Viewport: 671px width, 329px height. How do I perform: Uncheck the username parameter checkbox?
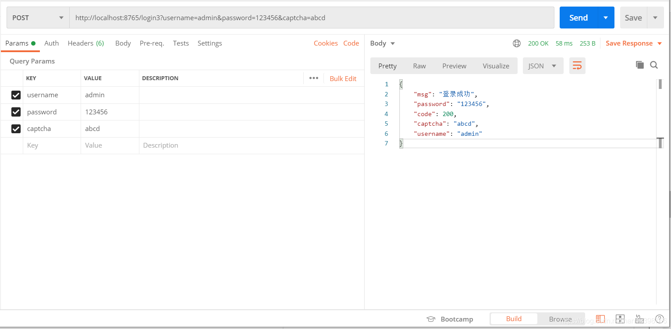tap(16, 95)
